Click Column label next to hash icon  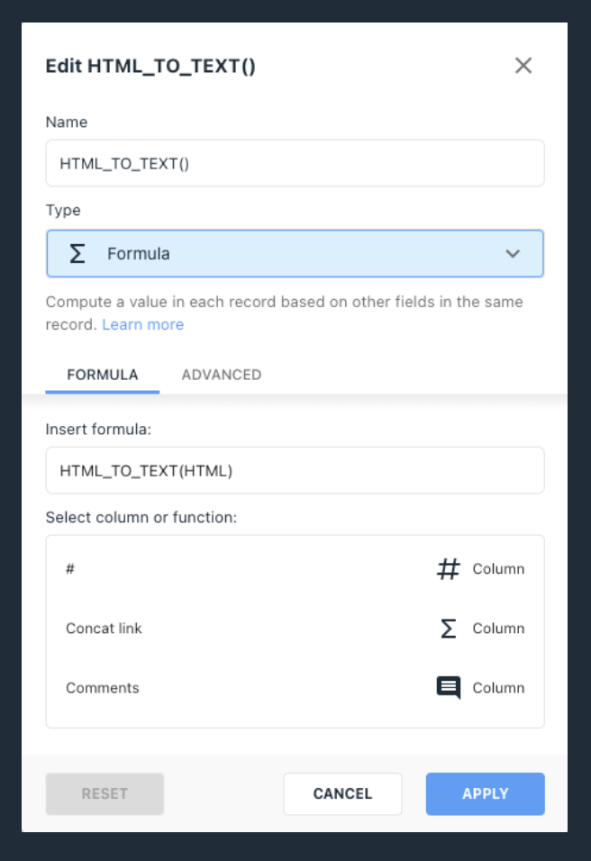(x=498, y=569)
